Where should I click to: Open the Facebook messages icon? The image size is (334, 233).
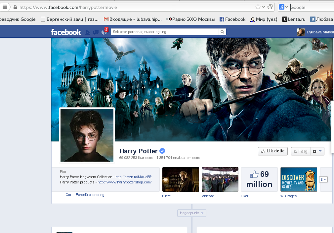coord(96,32)
